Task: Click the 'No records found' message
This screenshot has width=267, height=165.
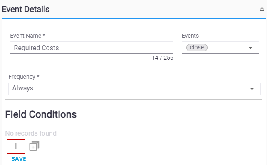Action: coord(31,133)
